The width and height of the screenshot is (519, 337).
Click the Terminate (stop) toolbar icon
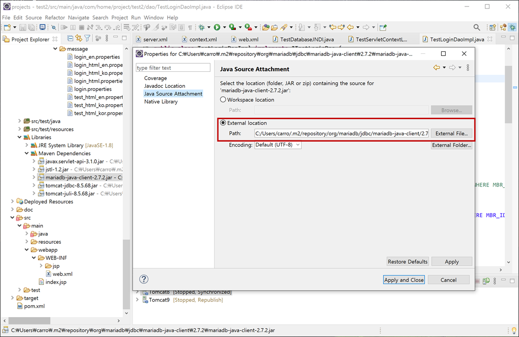81,27
